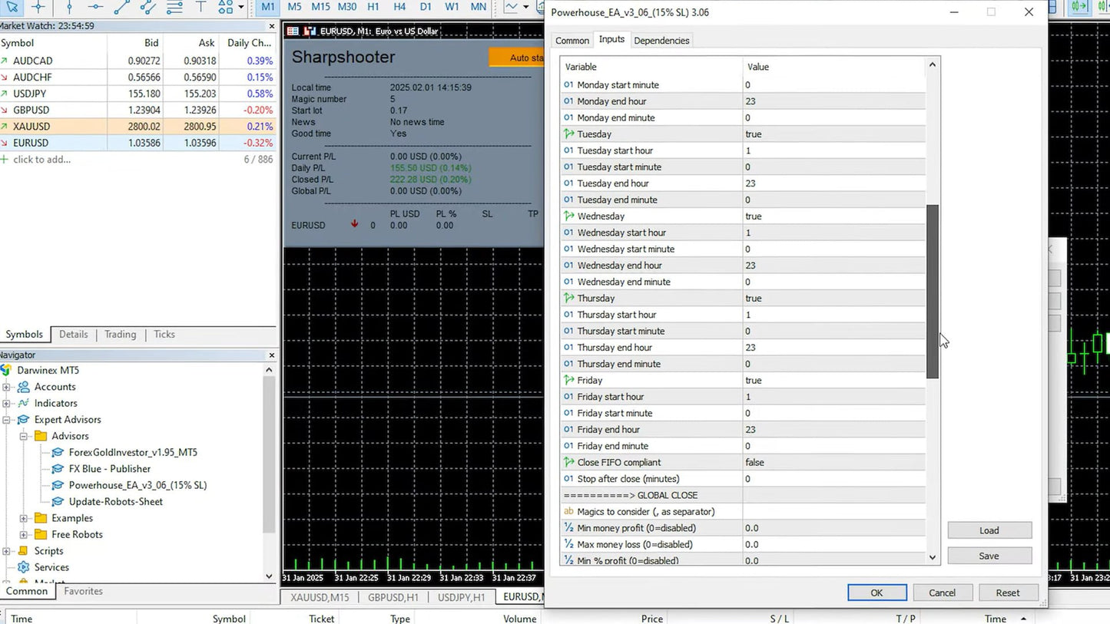Image resolution: width=1110 pixels, height=624 pixels.
Task: Switch to the Dependencies tab
Action: tap(661, 40)
